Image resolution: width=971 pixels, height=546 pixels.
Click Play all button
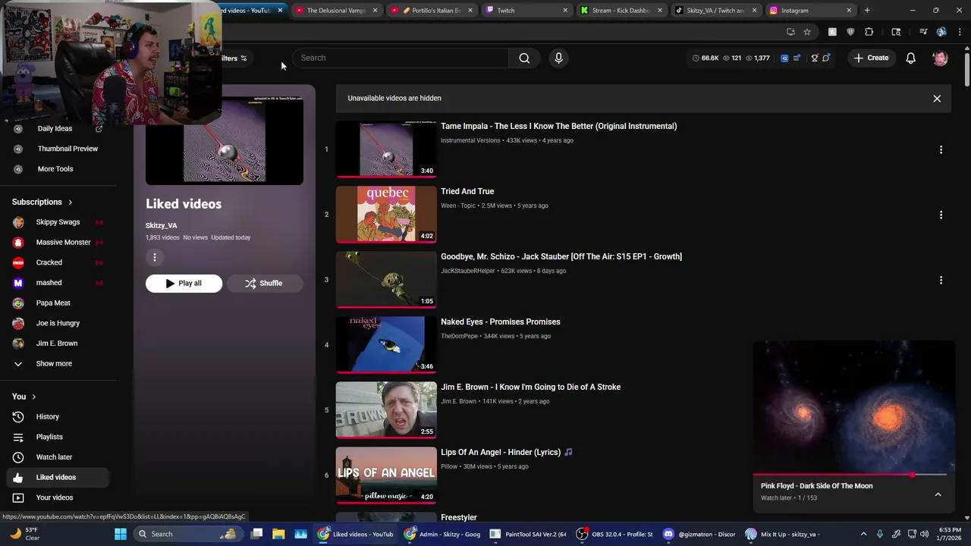[184, 284]
